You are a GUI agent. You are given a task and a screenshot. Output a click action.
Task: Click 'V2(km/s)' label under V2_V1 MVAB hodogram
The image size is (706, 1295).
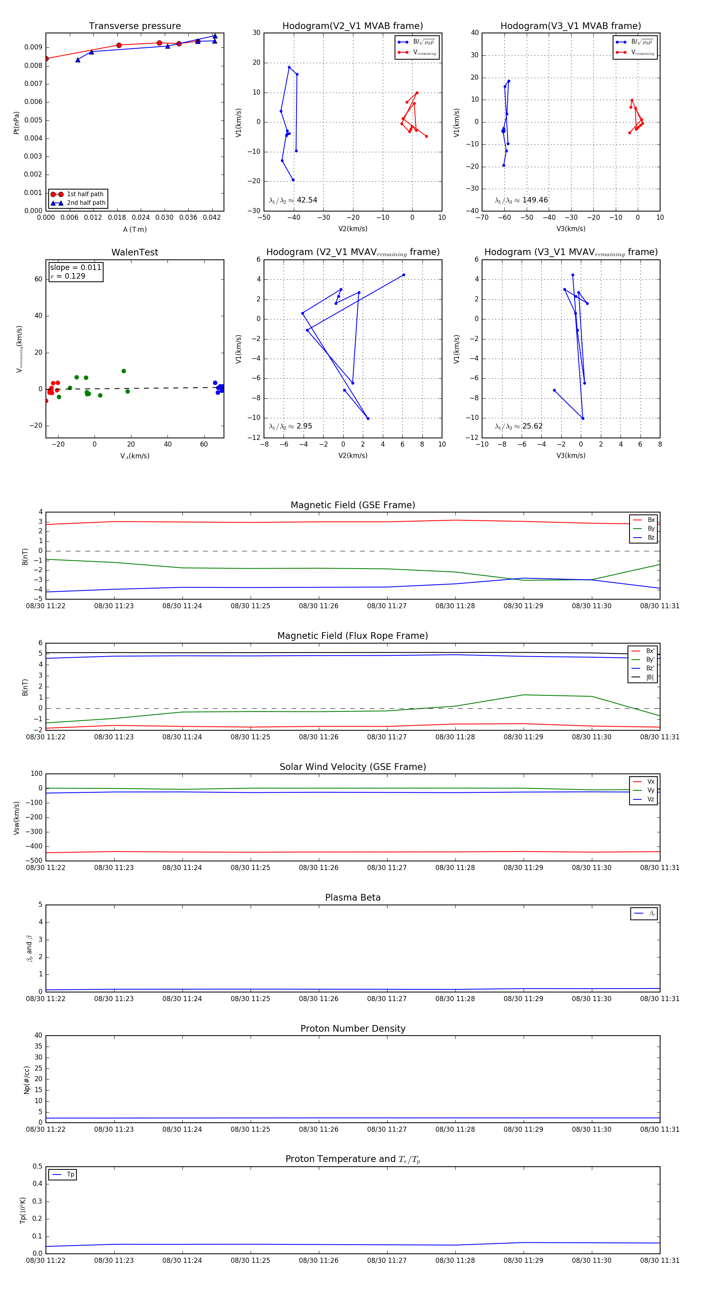point(353,229)
